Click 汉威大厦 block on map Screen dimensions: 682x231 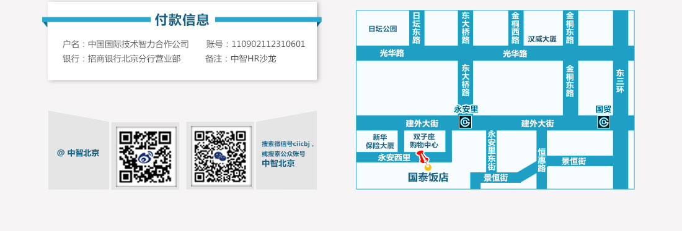click(x=542, y=39)
